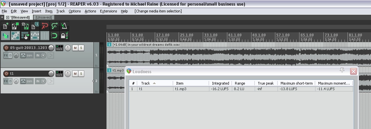Click the New Project toolbar icon
The height and width of the screenshot is (129, 371).
point(6,26)
